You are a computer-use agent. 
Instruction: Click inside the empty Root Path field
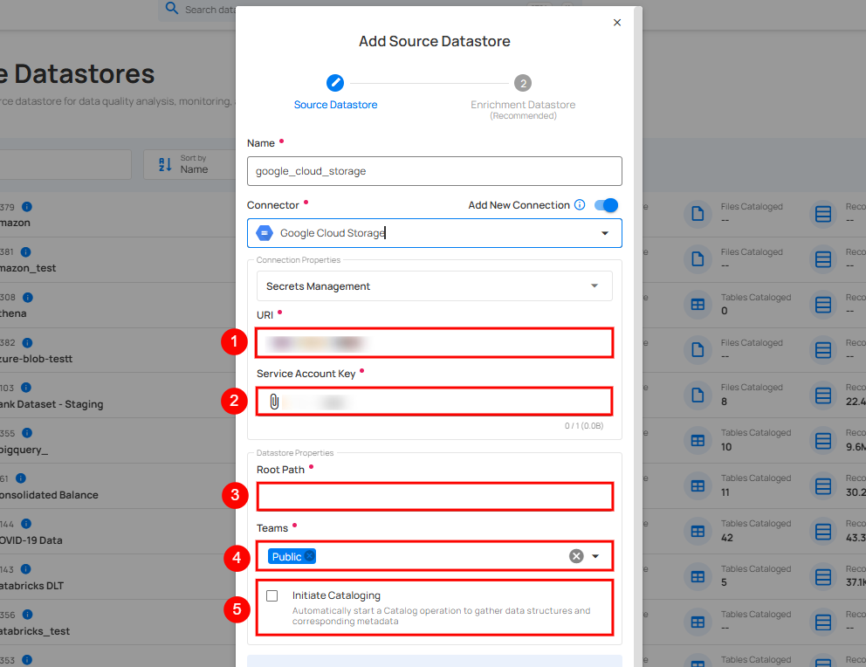pyautogui.click(x=434, y=495)
